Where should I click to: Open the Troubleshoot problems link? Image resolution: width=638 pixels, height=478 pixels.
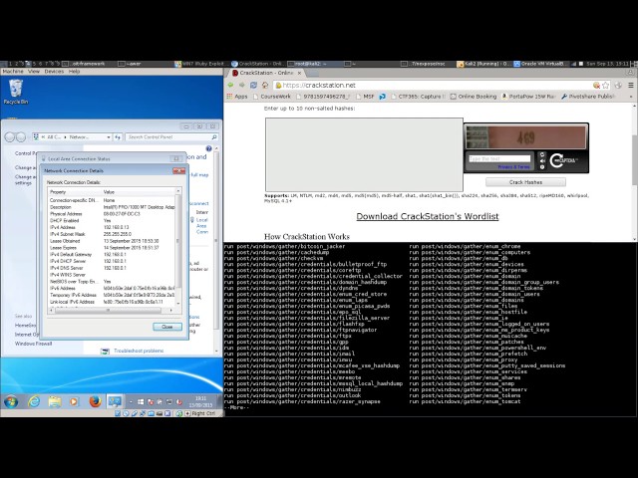[139, 351]
